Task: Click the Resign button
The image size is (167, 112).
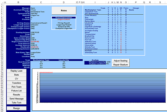Action: point(16,108)
